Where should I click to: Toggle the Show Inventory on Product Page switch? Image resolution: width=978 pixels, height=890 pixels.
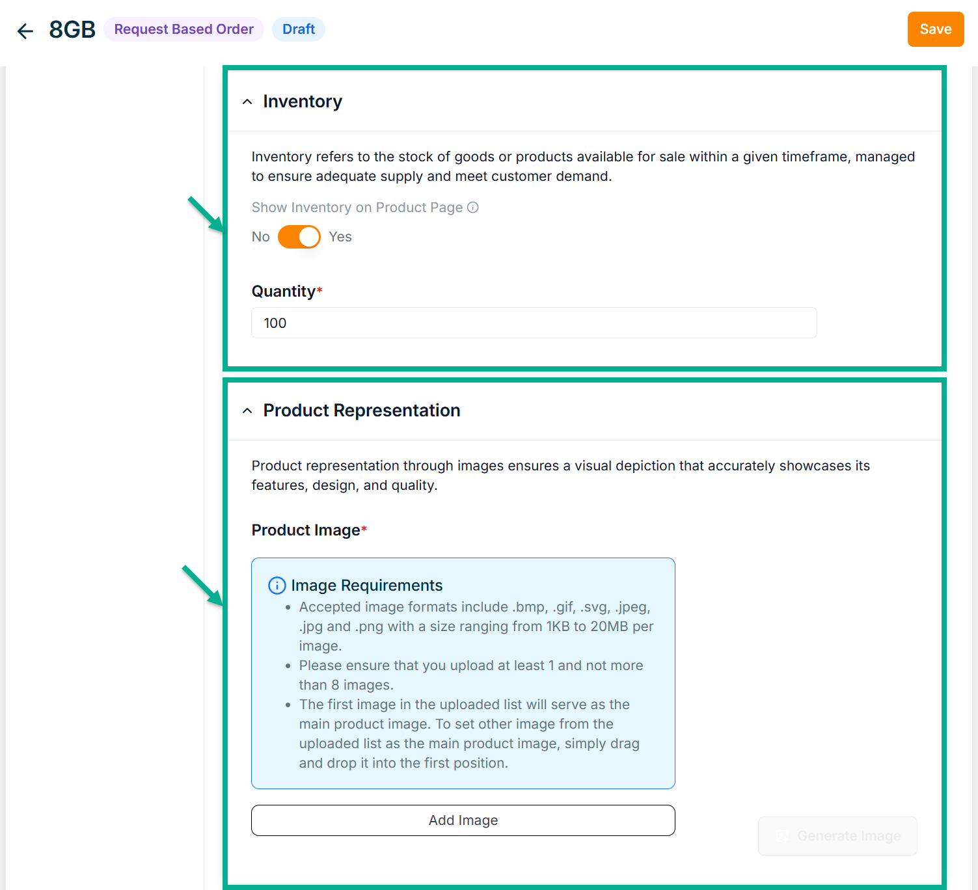click(299, 237)
